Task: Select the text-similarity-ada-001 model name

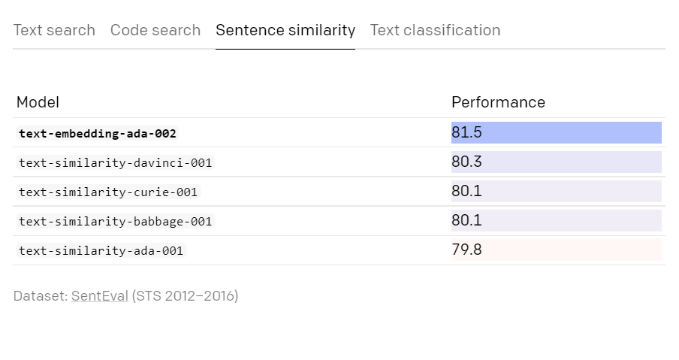Action: [101, 250]
